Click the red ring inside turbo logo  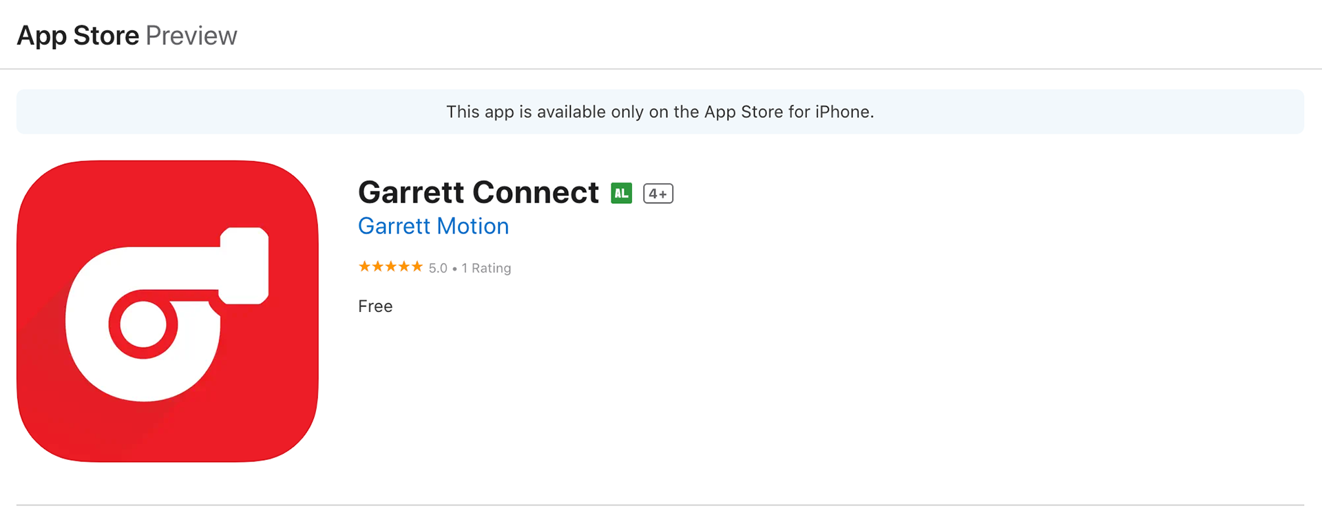(143, 324)
